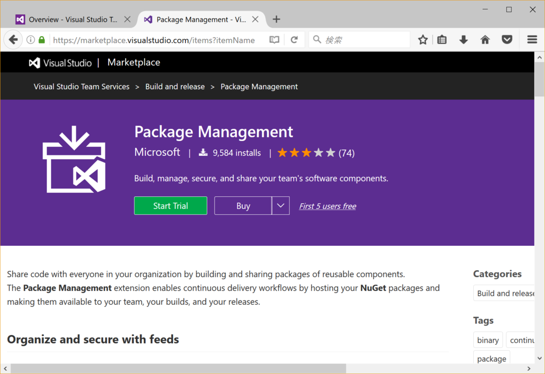Bookmark this page with the star icon
The height and width of the screenshot is (374, 545).
point(423,39)
